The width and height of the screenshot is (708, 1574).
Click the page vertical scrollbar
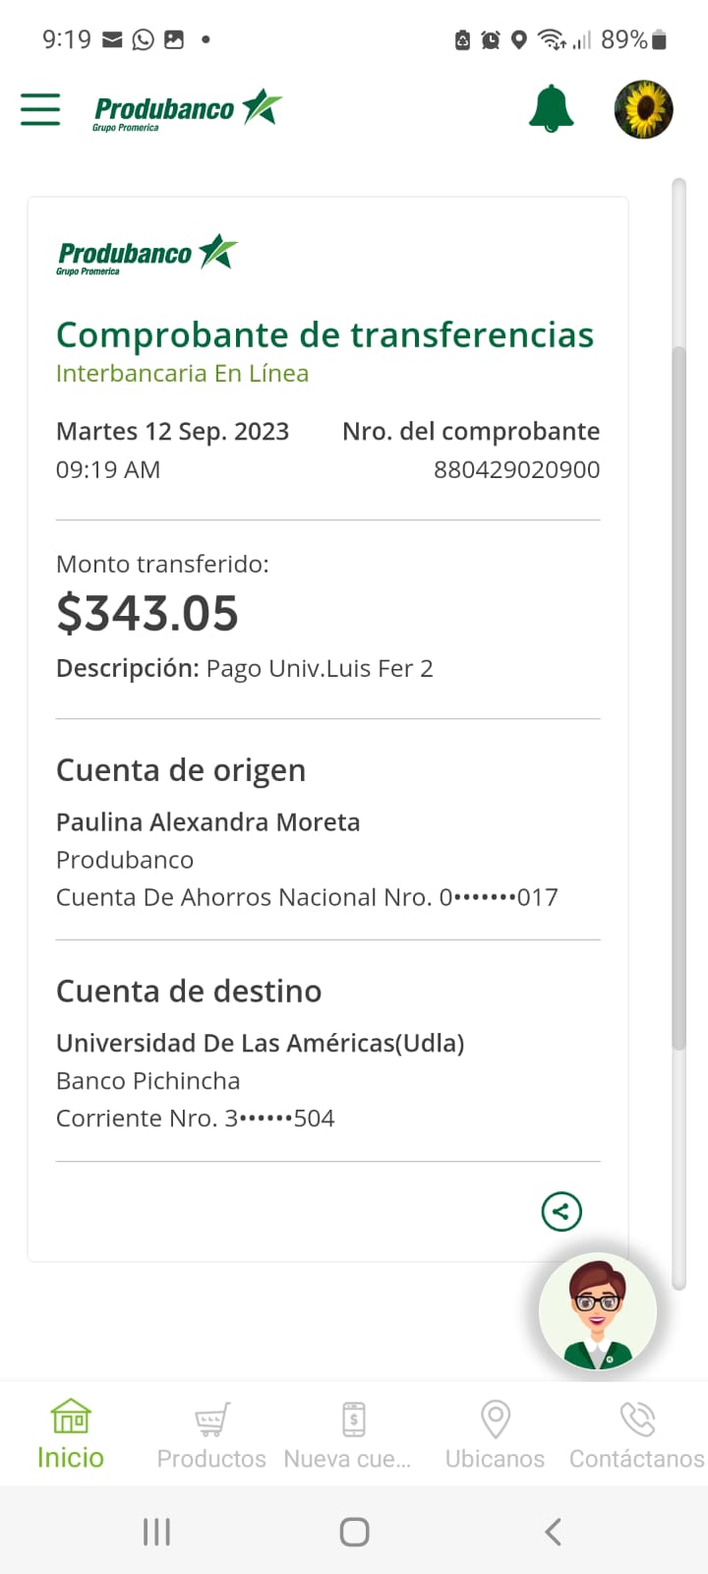(x=678, y=689)
